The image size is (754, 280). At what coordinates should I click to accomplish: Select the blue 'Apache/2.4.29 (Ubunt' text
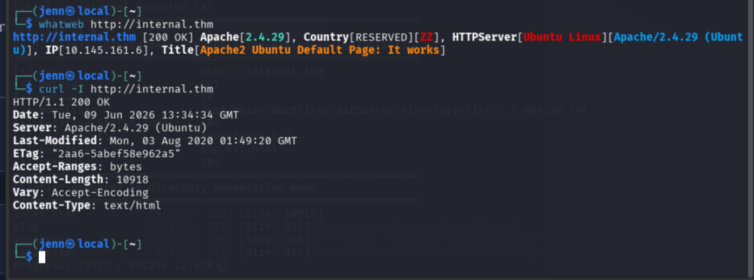(x=679, y=37)
